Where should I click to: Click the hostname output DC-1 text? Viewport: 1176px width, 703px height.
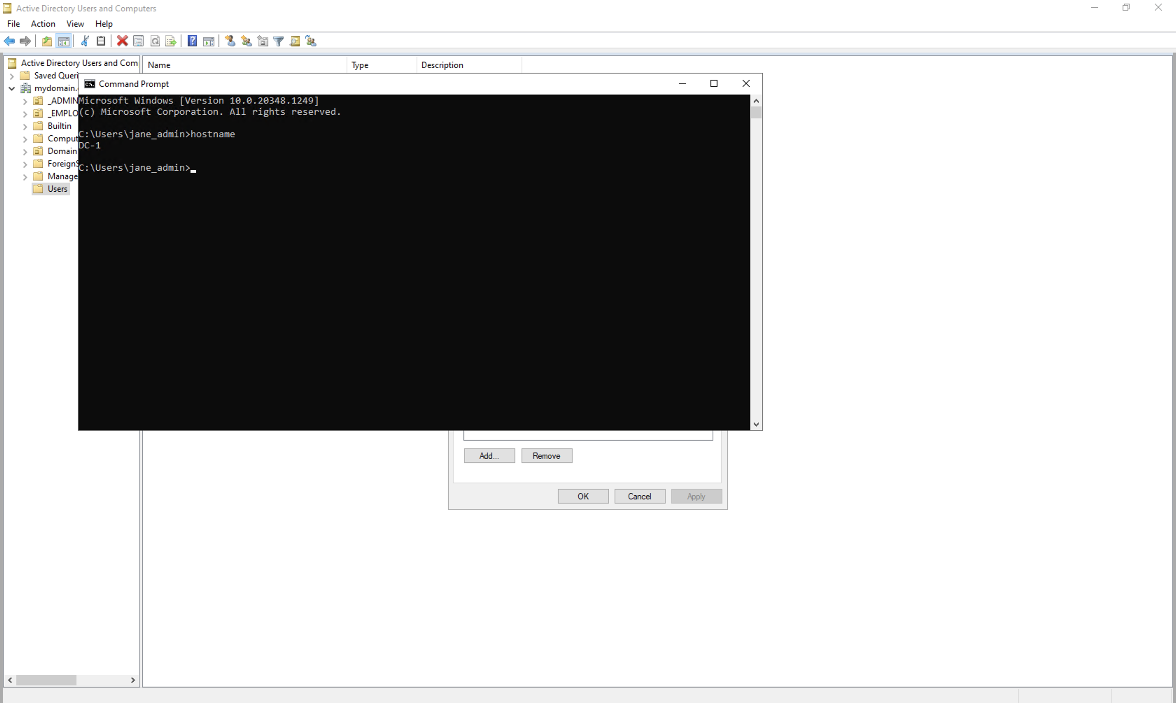(90, 145)
